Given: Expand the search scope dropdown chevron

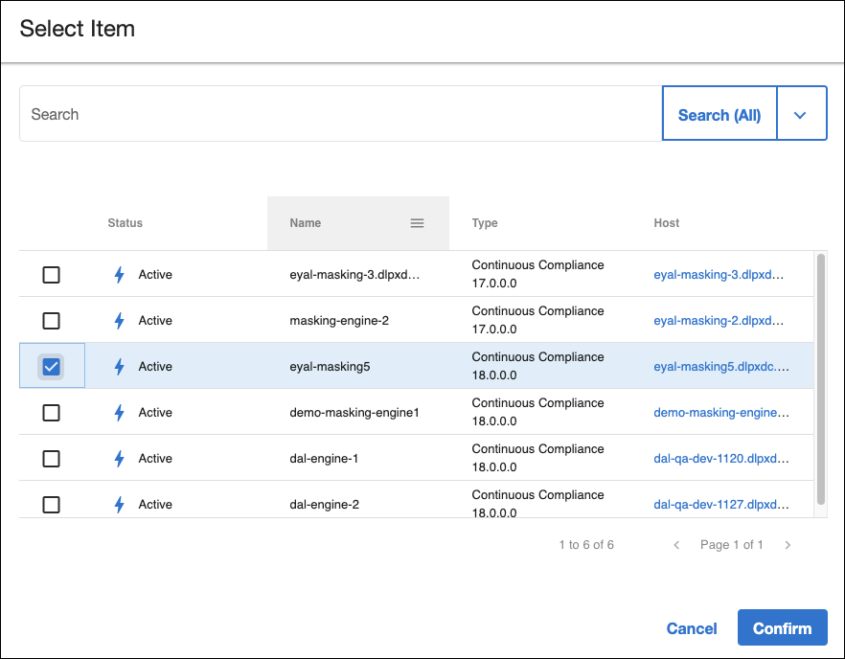Looking at the screenshot, I should (x=801, y=115).
